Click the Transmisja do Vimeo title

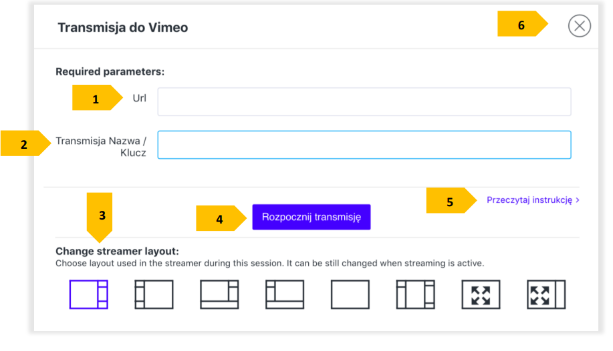pos(122,27)
